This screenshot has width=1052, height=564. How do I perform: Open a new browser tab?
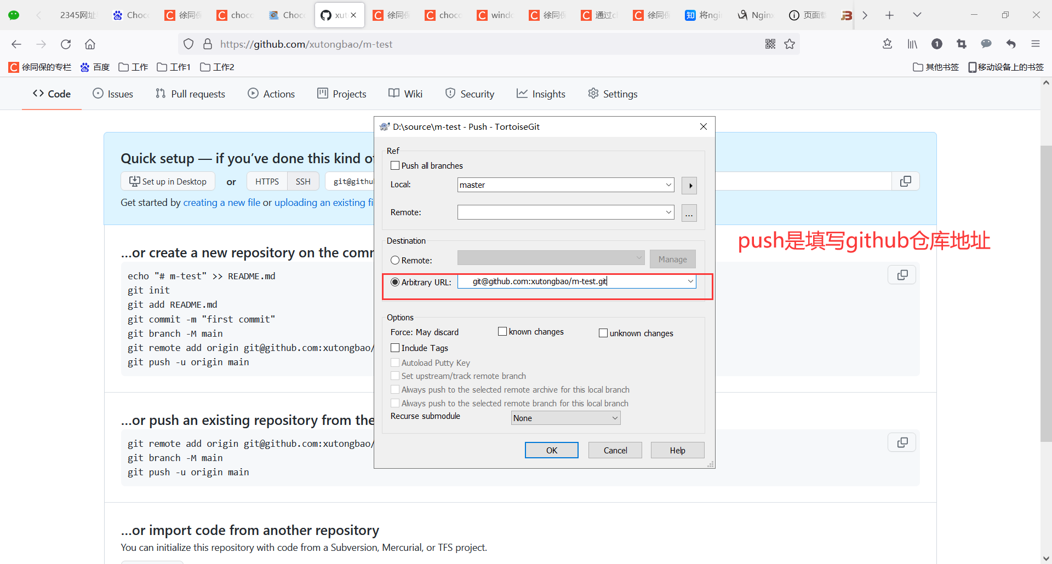(890, 15)
